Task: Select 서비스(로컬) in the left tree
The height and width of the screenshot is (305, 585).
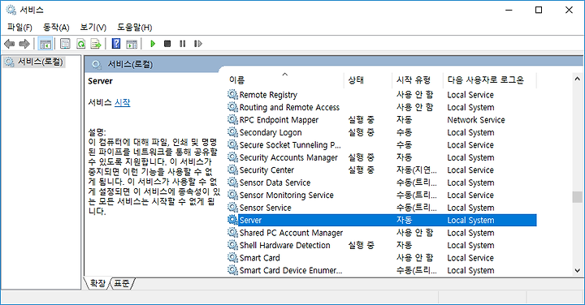Action: (41, 62)
